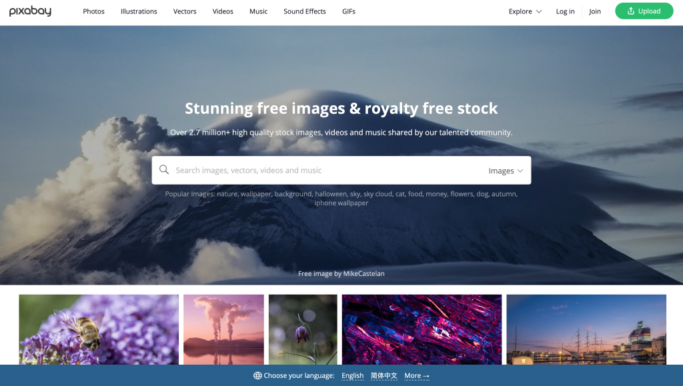Click the magnifying glass search icon

pos(164,170)
